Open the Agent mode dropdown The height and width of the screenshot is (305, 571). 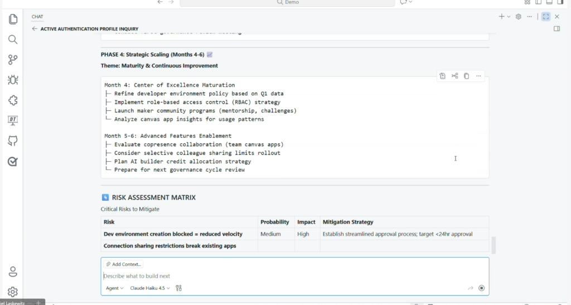click(114, 288)
